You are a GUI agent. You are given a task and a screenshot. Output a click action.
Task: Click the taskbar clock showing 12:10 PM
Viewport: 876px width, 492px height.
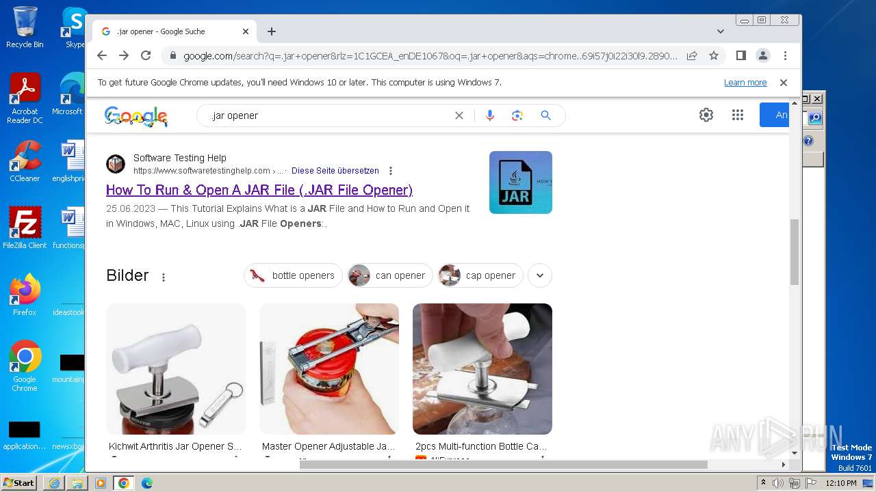pyautogui.click(x=841, y=483)
